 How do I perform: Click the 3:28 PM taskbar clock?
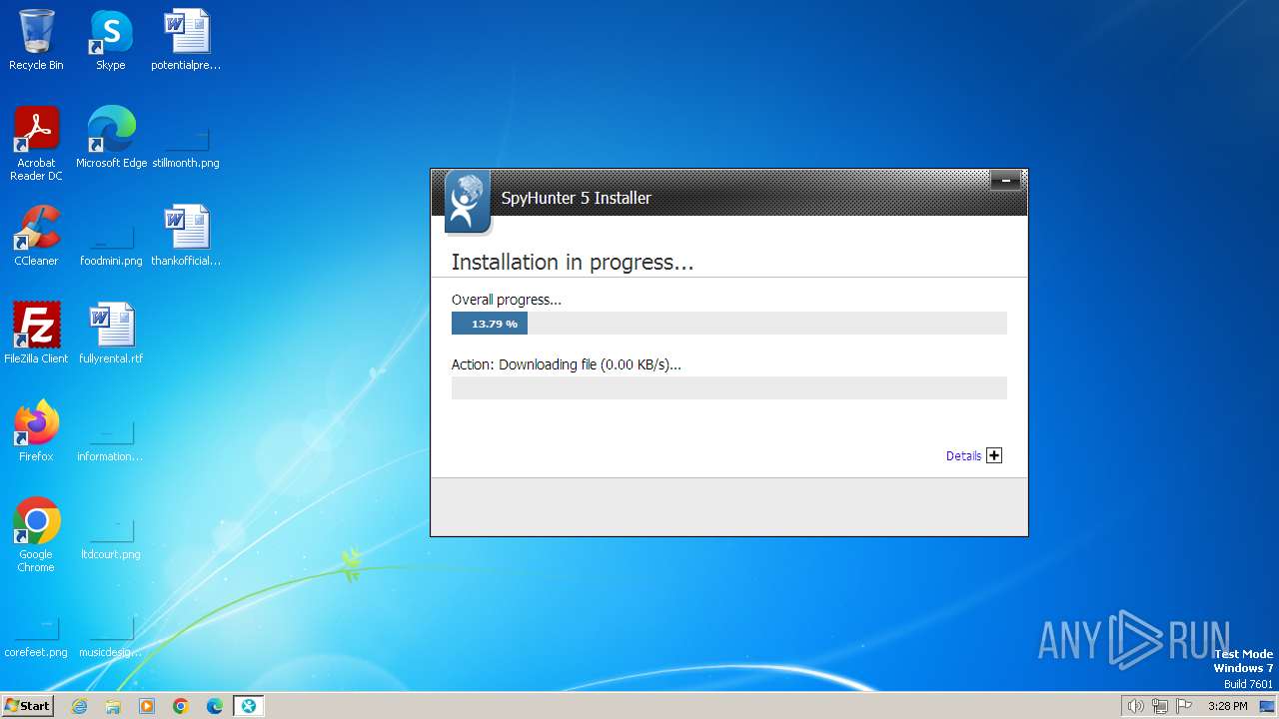[1227, 706]
